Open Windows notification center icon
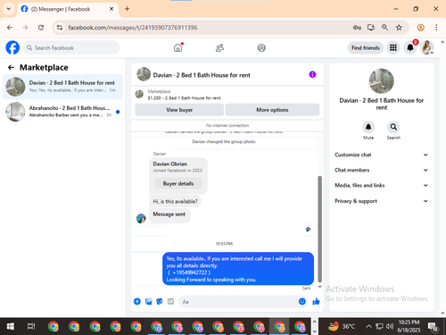Image resolution: width=446 pixels, height=335 pixels. 433,327
